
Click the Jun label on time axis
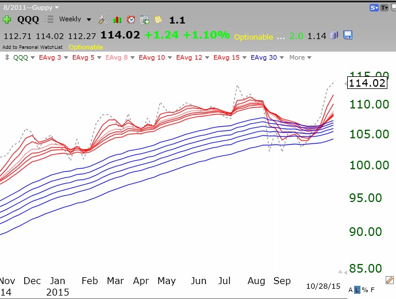coord(199,281)
